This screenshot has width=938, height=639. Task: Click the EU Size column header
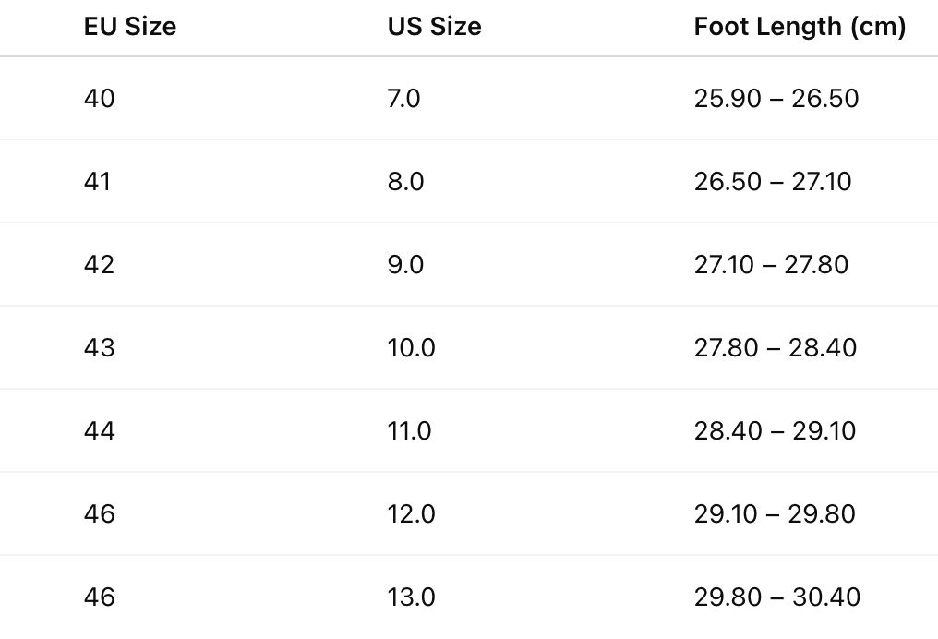(x=130, y=27)
